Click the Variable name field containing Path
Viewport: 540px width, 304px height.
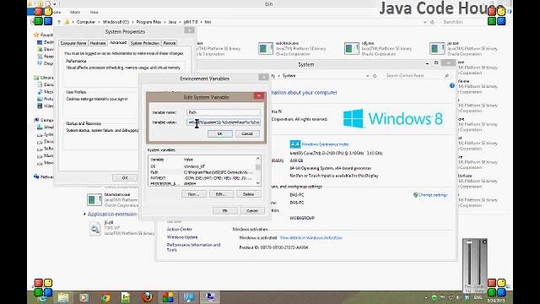[224, 112]
